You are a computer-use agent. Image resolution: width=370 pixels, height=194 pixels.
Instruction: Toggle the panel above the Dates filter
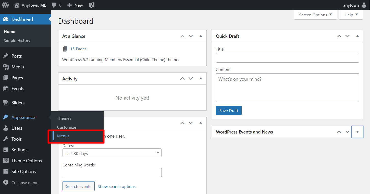201,123
